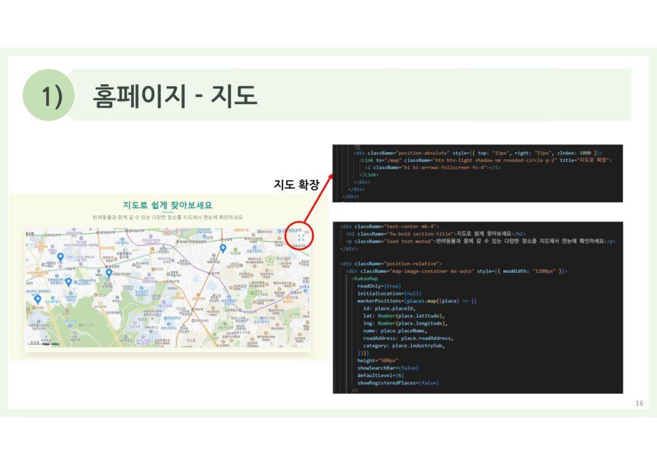Click the slide title '홈페이지 - 지도'
Image resolution: width=657 pixels, height=465 pixels.
click(x=175, y=96)
